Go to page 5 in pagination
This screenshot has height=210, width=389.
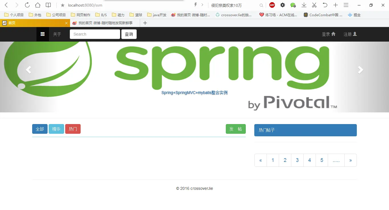322,160
